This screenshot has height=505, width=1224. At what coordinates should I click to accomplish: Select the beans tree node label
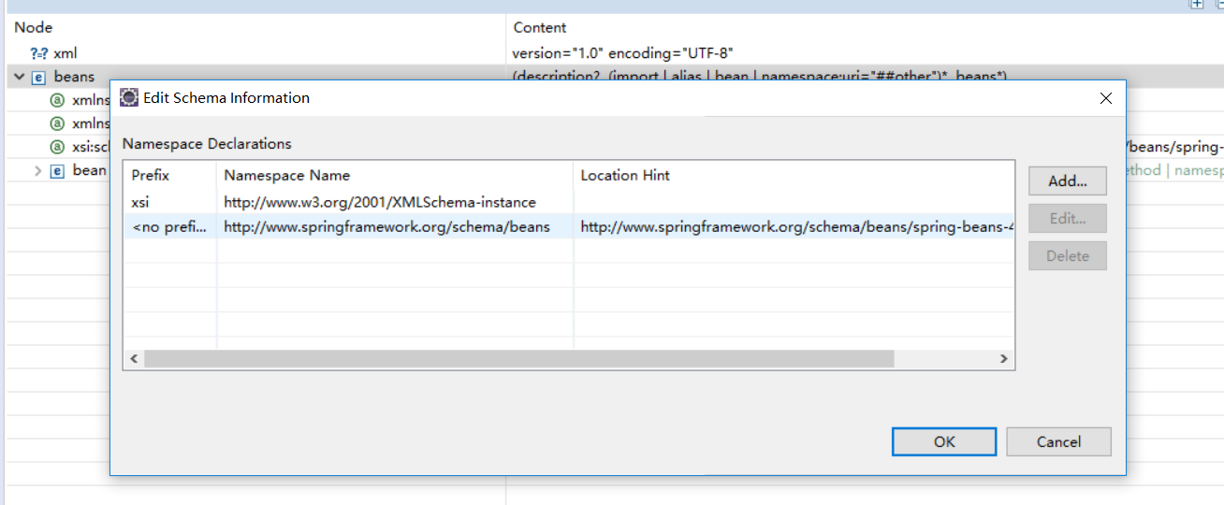[x=74, y=77]
